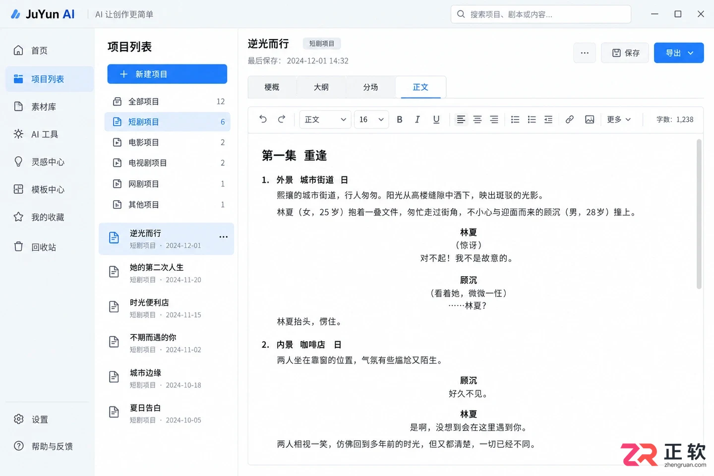
Task: Expand the 更多 toolbar menu
Action: pos(619,119)
